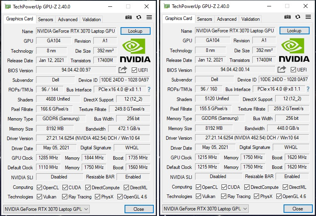316x216 pixels.
Task: Toggle the CUDA checkbox in right window
Action: pyautogui.click(x=224, y=187)
